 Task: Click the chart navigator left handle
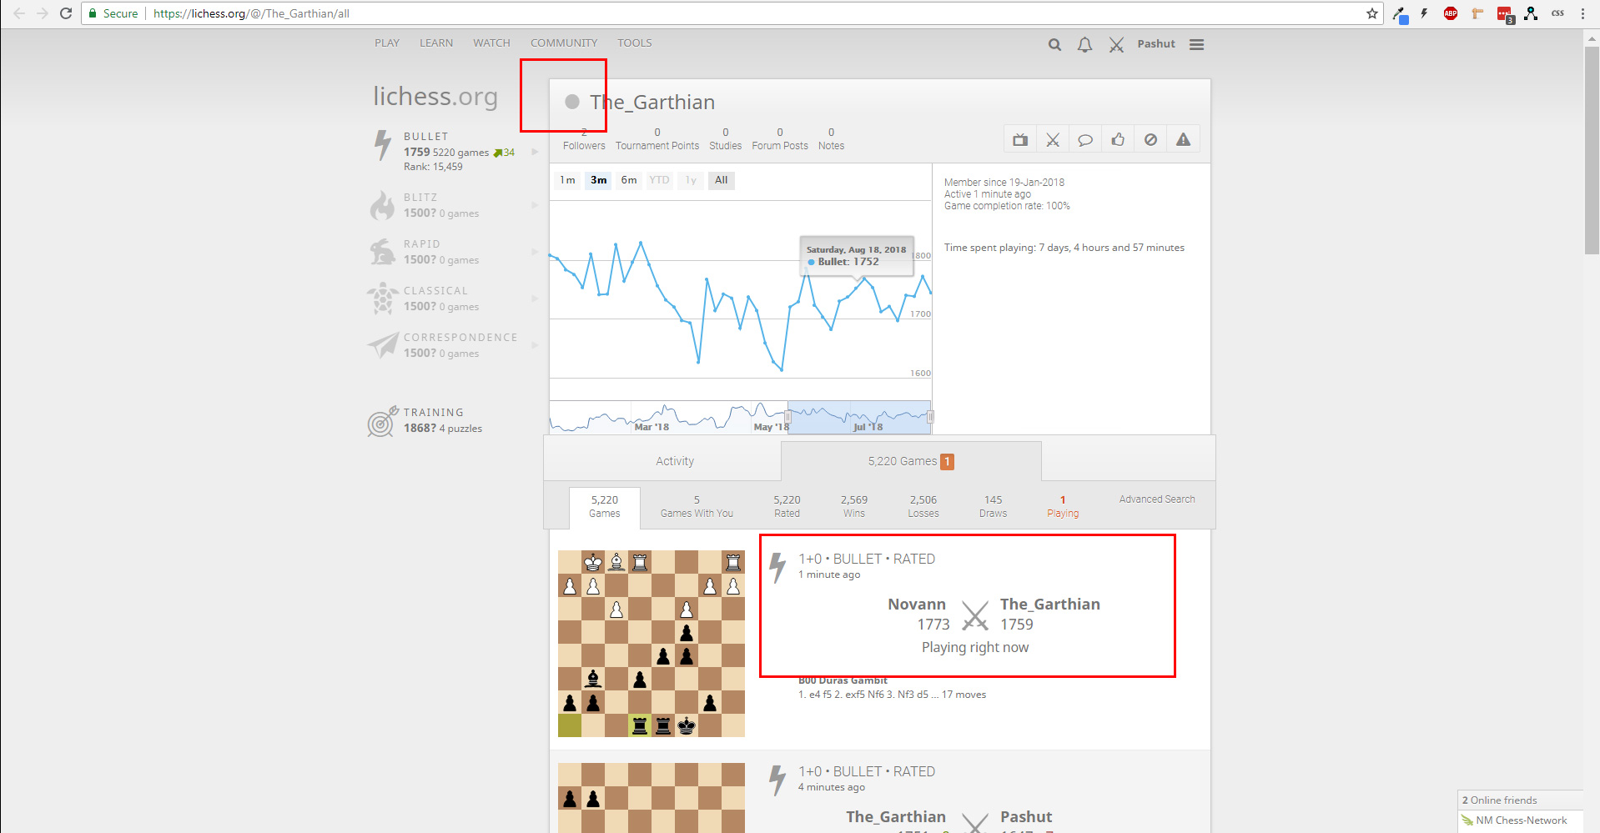pos(787,417)
